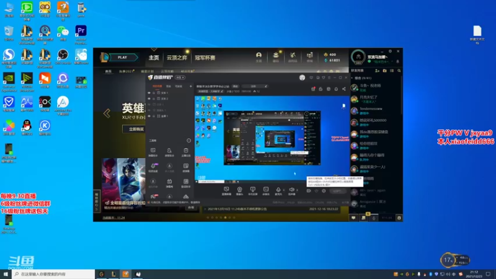Open the QQ penguin desktop icon

tap(27, 128)
